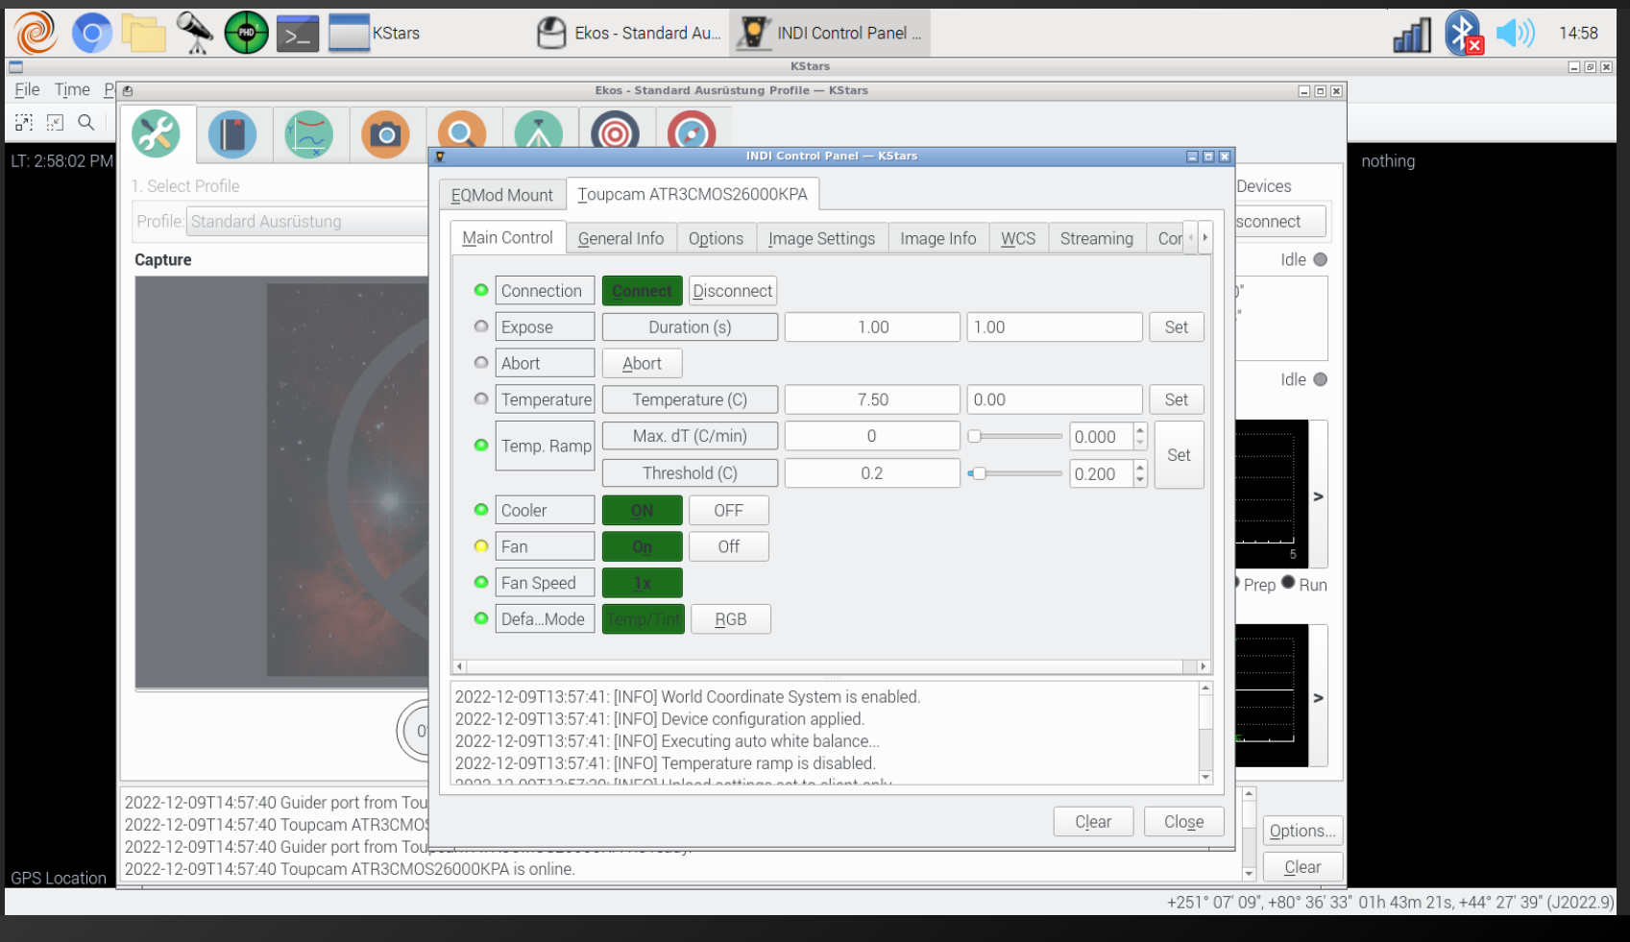This screenshot has height=942, width=1630.
Task: Open the file manager folder icon
Action: [143, 34]
